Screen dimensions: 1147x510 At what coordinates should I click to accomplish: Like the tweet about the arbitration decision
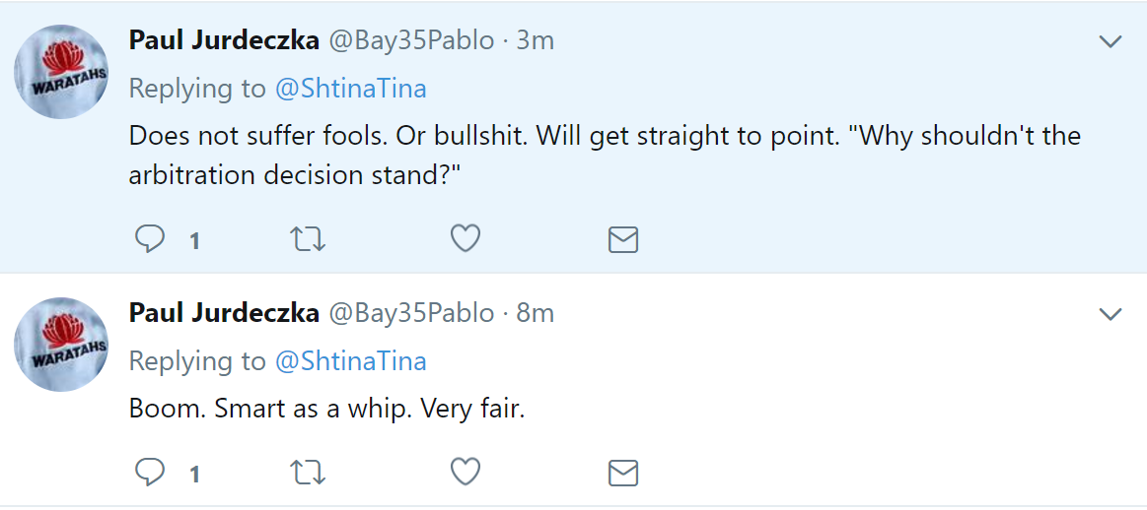pos(466,239)
